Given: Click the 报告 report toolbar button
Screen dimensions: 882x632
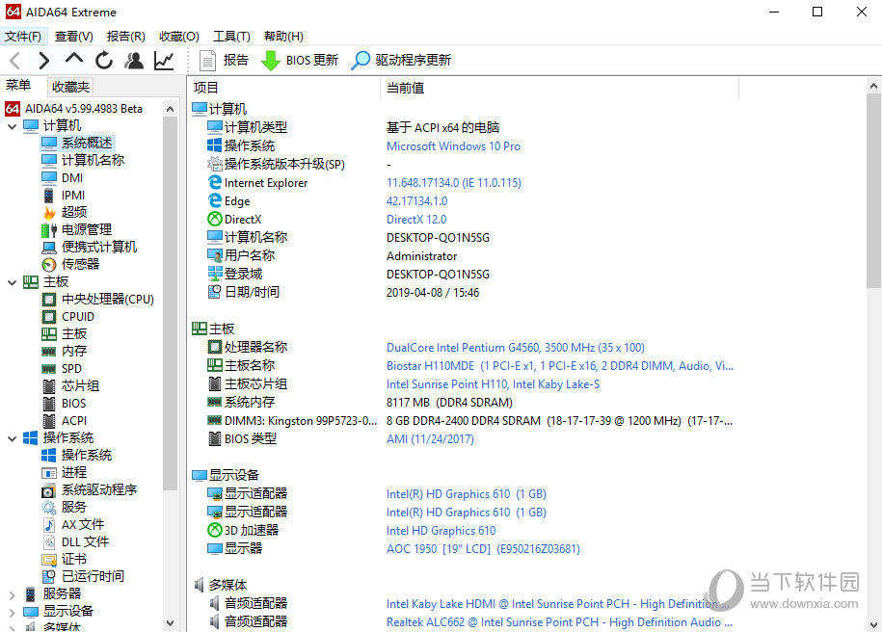Looking at the screenshot, I should tap(224, 60).
